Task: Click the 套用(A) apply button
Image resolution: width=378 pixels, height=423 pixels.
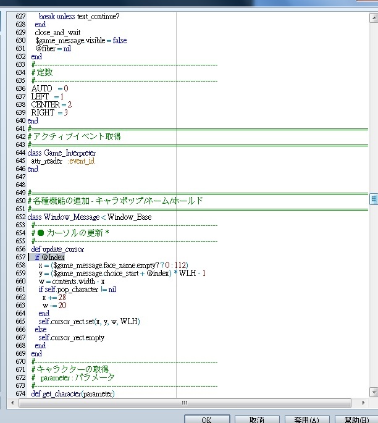Action: [307, 419]
